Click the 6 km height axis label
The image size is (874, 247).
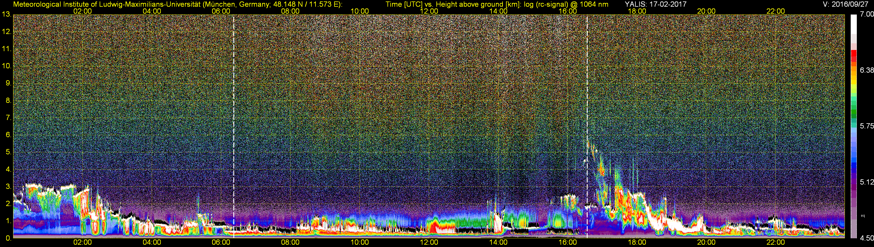(x=8, y=135)
